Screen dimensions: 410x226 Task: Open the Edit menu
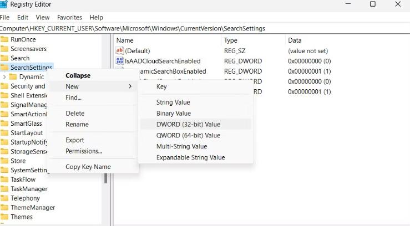point(23,18)
